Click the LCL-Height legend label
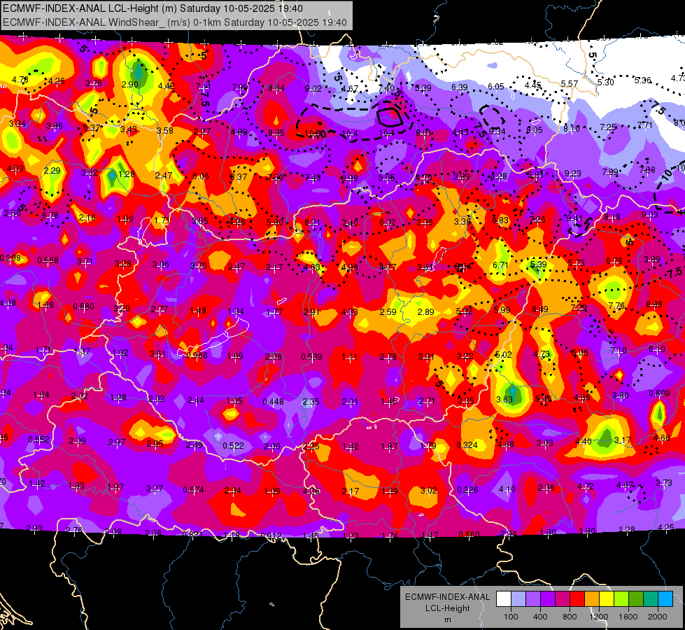 (x=447, y=608)
